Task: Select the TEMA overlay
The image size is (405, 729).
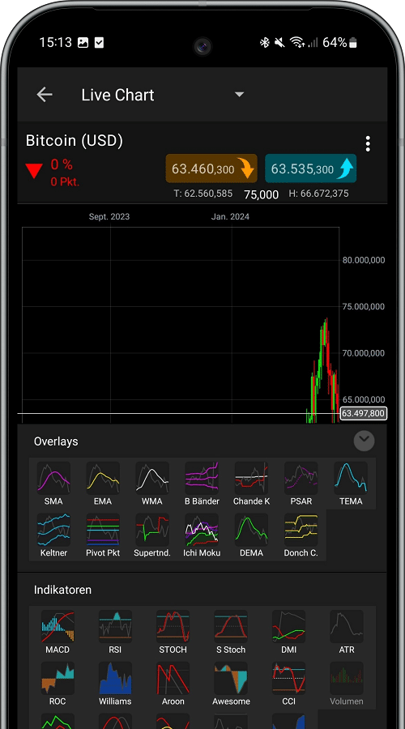Action: tap(351, 484)
